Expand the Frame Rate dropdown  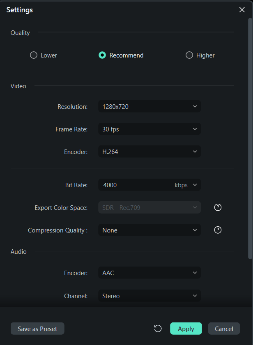(x=149, y=129)
